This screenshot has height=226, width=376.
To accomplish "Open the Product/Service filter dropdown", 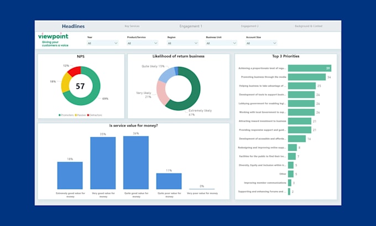I will (143, 43).
